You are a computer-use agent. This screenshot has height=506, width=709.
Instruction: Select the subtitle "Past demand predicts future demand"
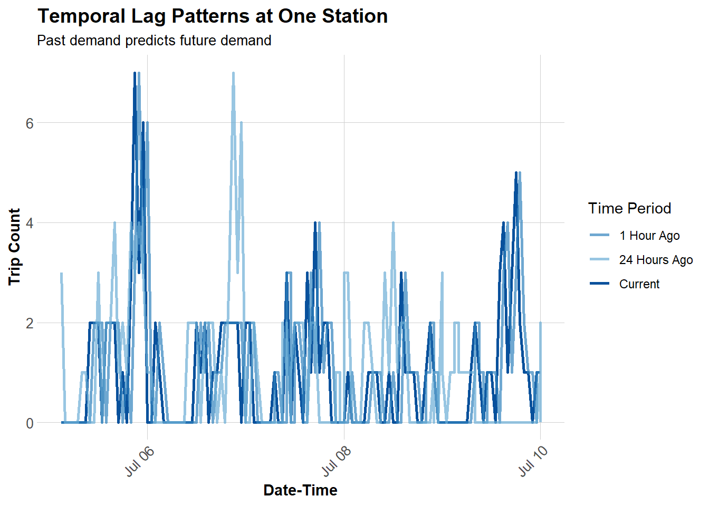point(154,41)
